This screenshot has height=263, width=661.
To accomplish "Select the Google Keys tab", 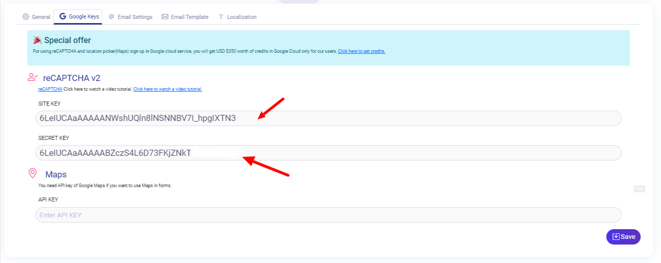I will click(79, 17).
